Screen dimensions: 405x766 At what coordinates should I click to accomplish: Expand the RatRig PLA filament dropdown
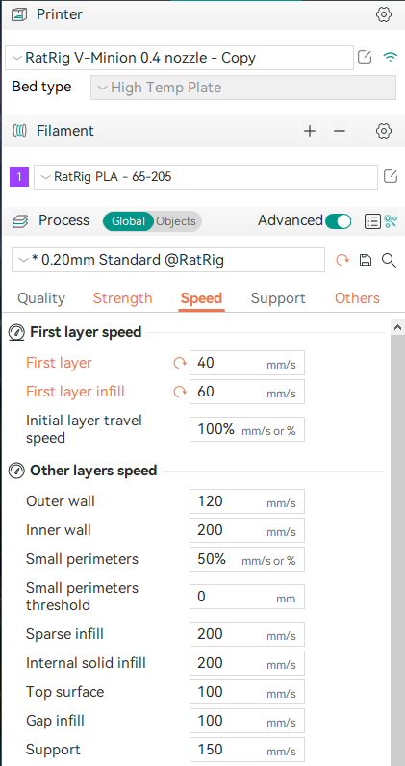click(206, 177)
